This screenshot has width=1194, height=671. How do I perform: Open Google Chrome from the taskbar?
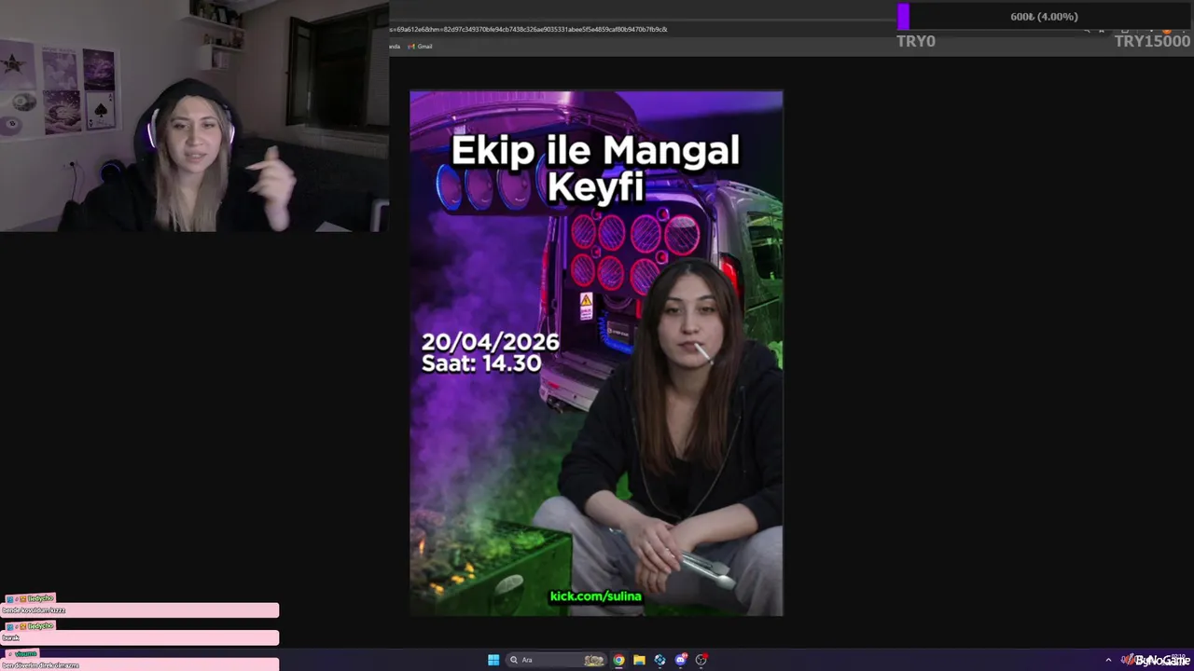point(618,660)
